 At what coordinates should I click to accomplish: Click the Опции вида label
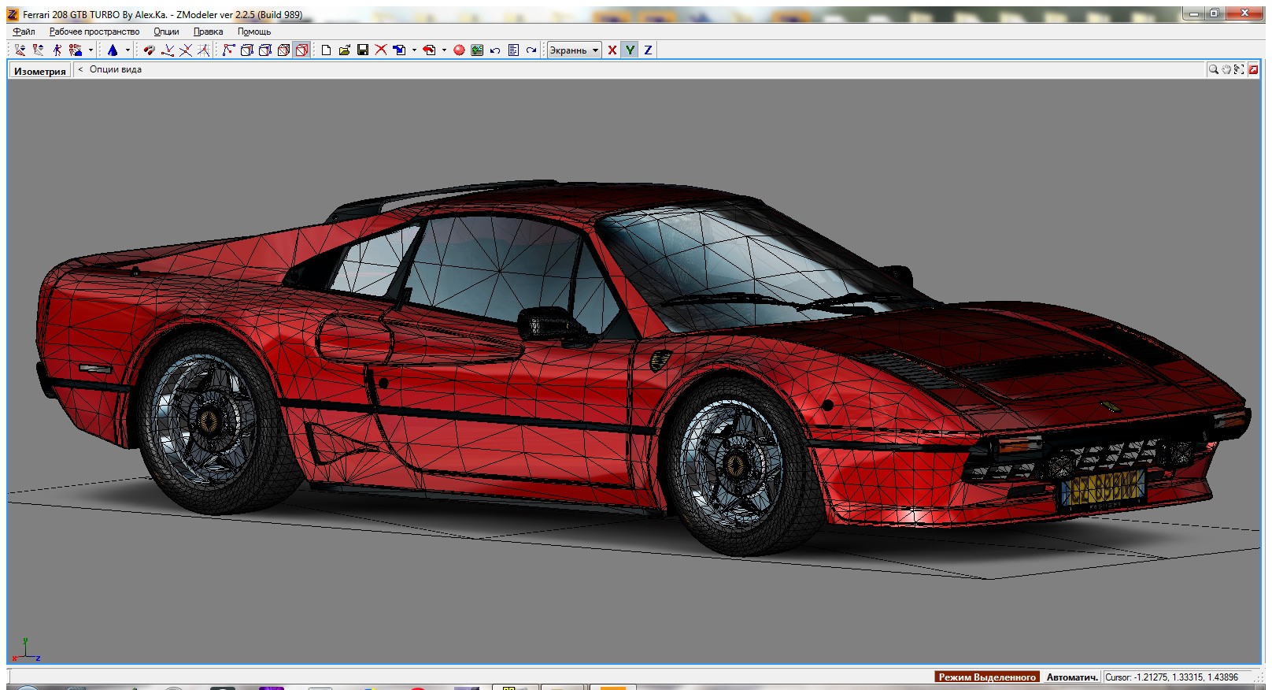[116, 69]
